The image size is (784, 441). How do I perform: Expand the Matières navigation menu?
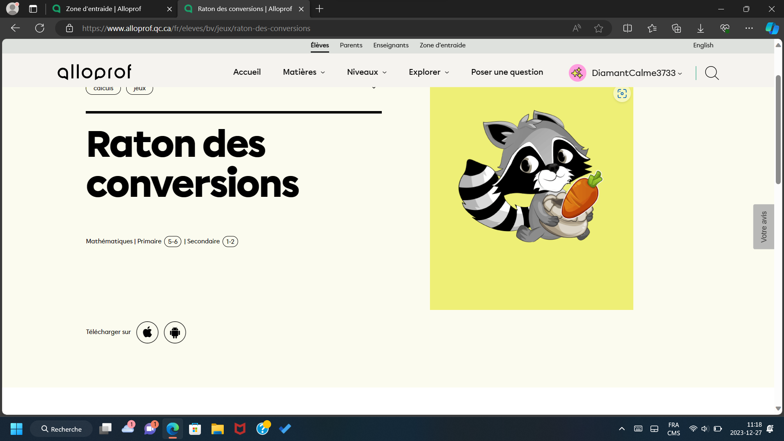(303, 72)
